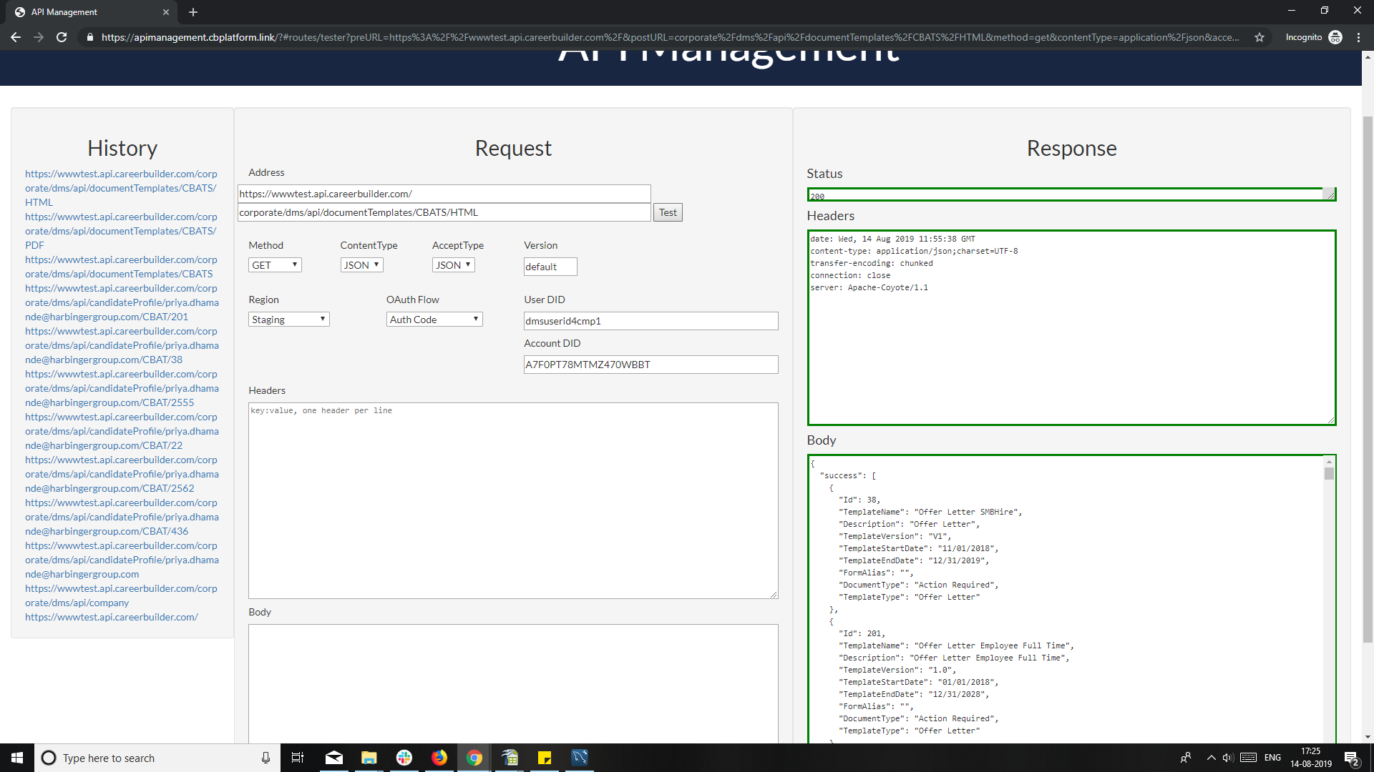1374x772 pixels.
Task: Bookmark this page with the star icon
Action: click(x=1259, y=37)
